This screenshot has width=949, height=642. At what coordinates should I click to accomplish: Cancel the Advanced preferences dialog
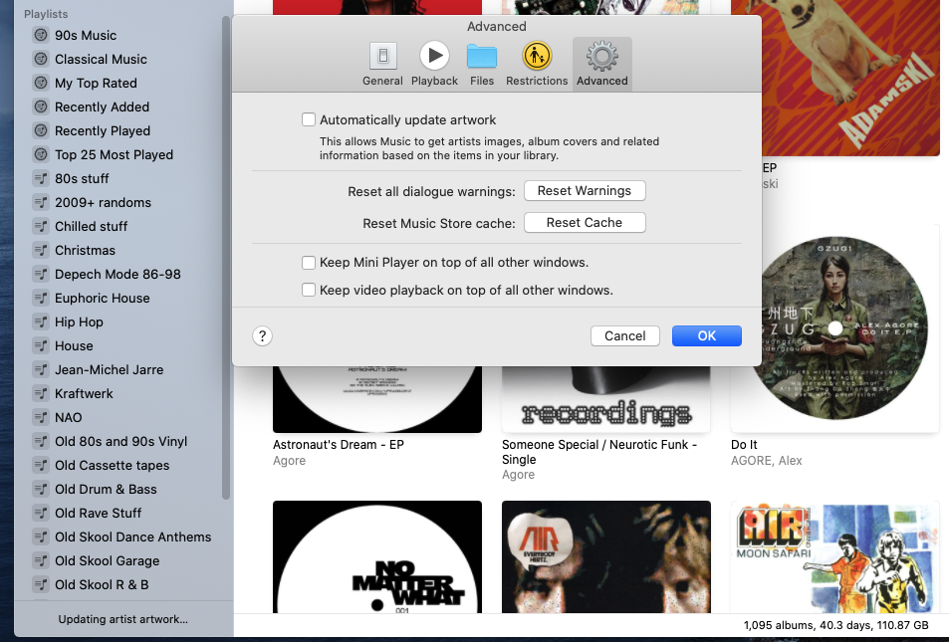tap(625, 335)
